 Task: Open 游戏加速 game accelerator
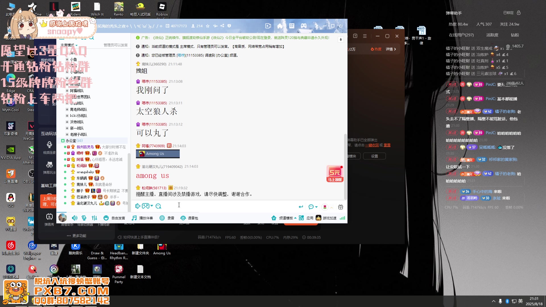[326, 218]
